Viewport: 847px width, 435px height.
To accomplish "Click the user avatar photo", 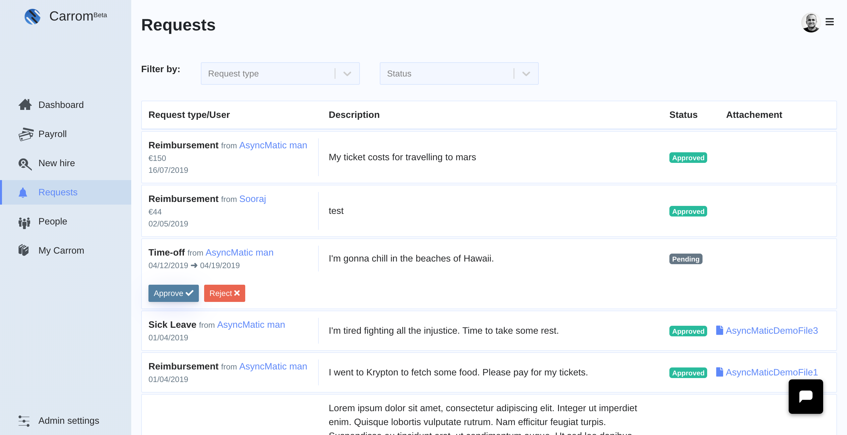I will [811, 23].
